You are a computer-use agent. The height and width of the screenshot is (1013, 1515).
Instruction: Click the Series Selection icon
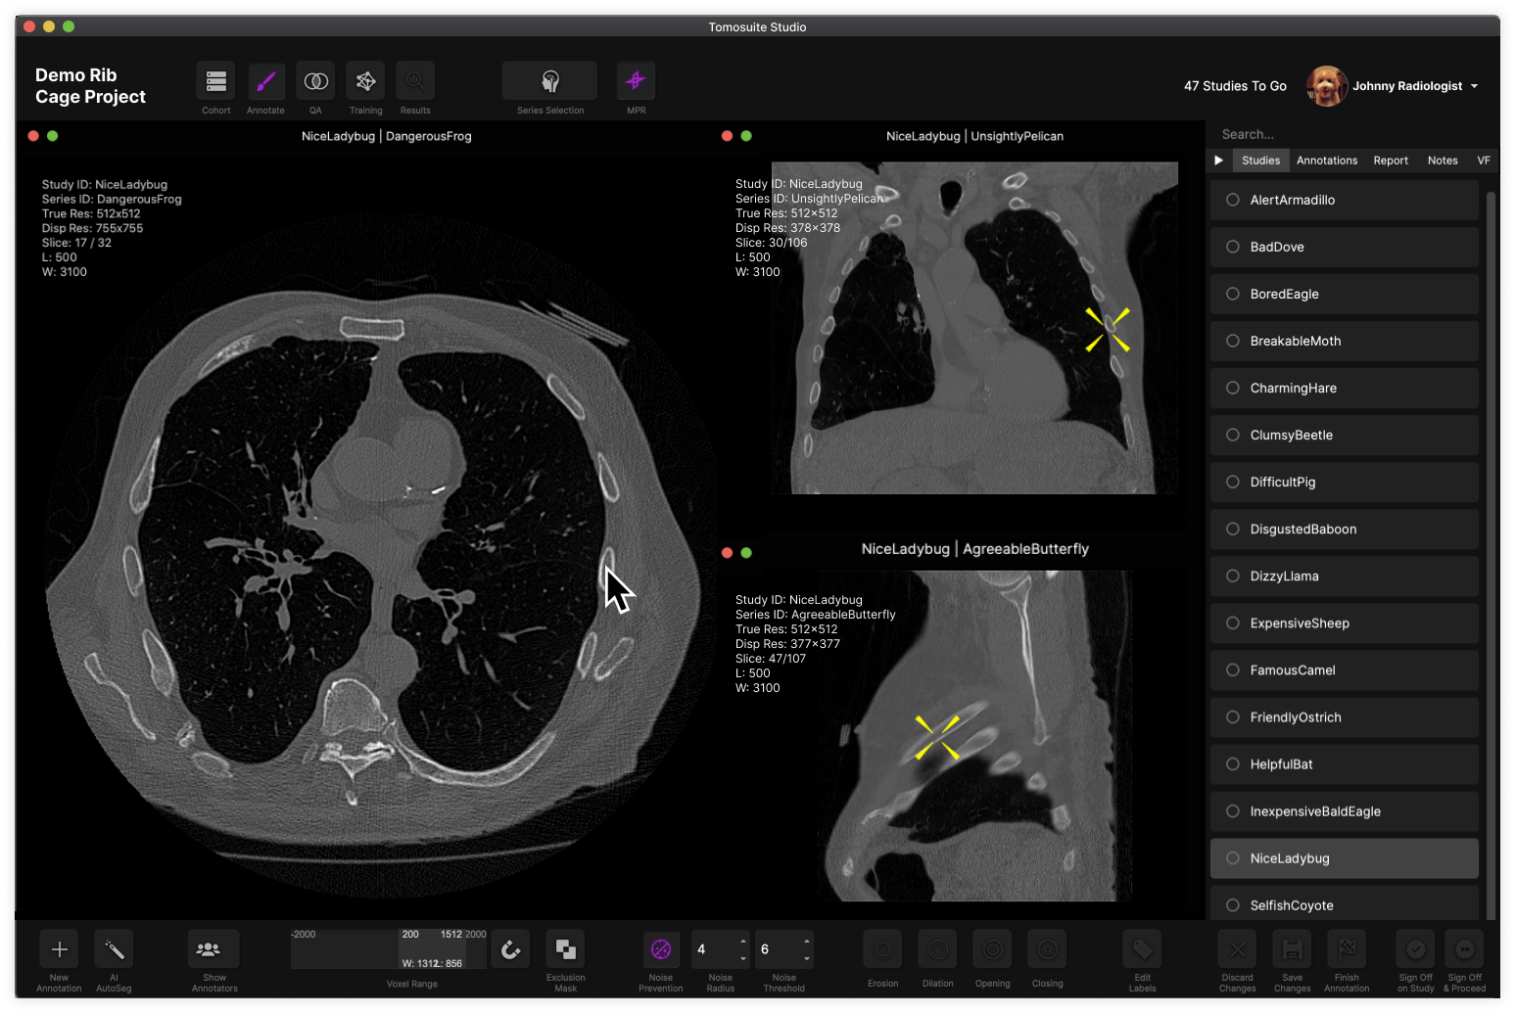coord(549,81)
